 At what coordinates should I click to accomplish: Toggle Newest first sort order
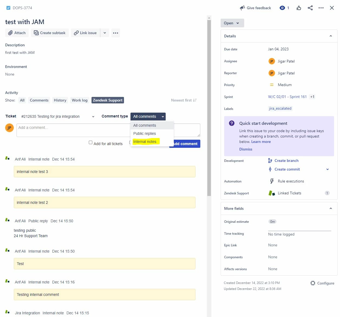click(x=184, y=100)
